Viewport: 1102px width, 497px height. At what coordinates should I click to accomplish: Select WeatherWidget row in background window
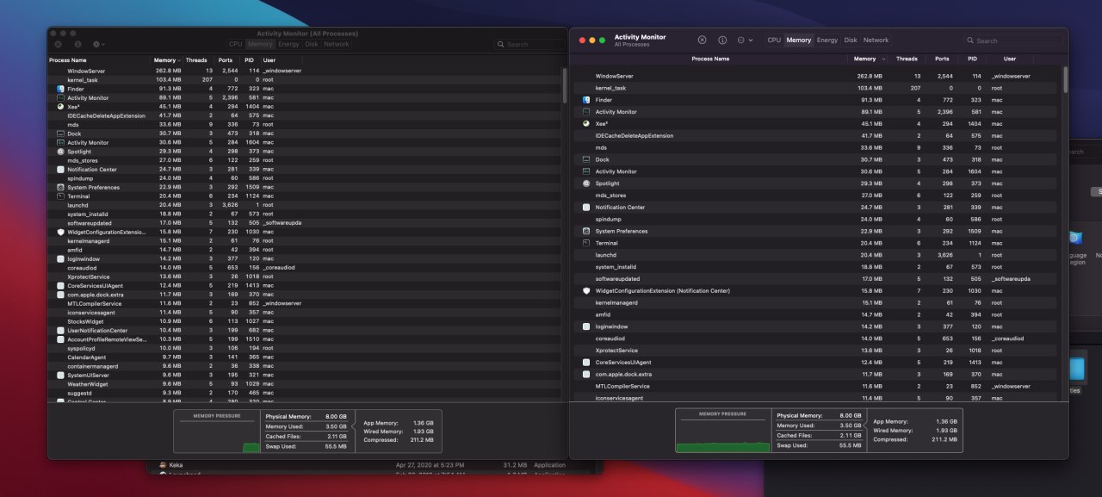coord(305,384)
